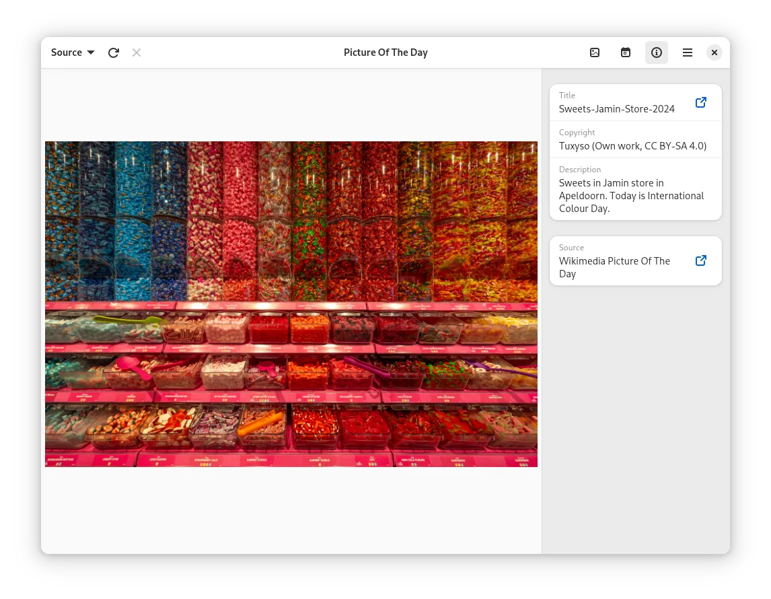Click the cancel loading X icon

pos(137,52)
